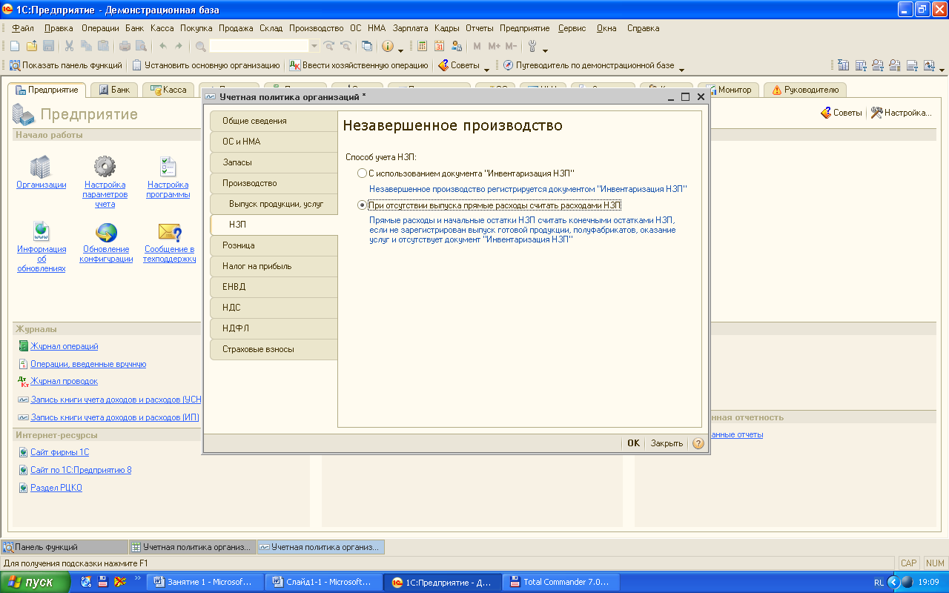Click the Print icon in toolbar
The height and width of the screenshot is (593, 949).
pyautogui.click(x=125, y=46)
